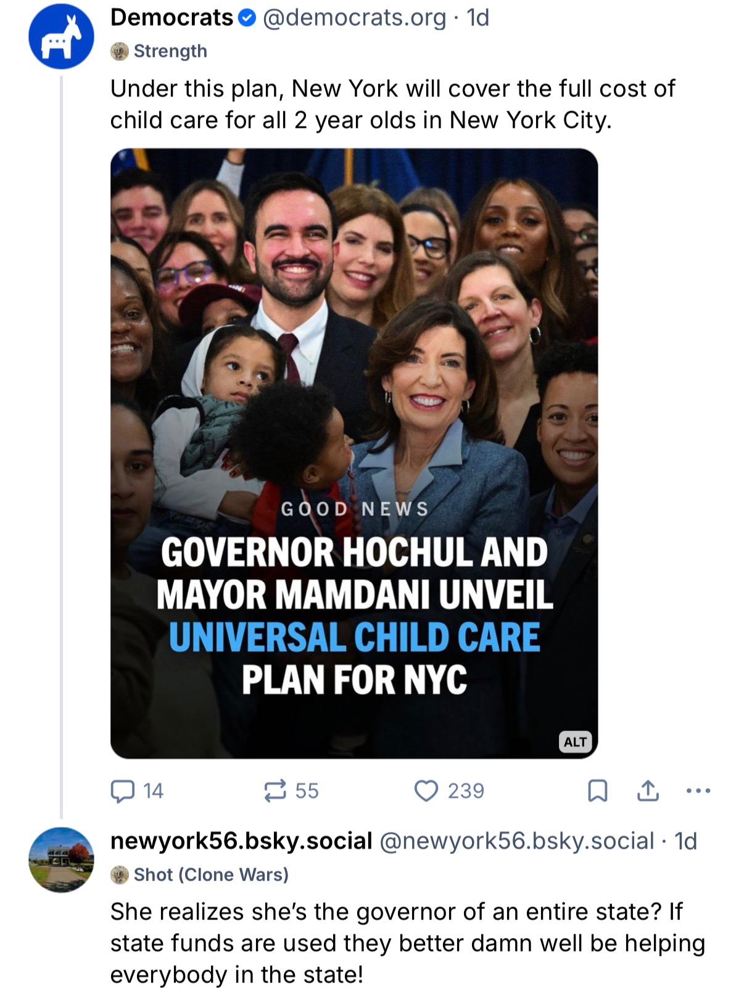View ALT text of the image
Image resolution: width=744 pixels, height=996 pixels.
coord(575,742)
